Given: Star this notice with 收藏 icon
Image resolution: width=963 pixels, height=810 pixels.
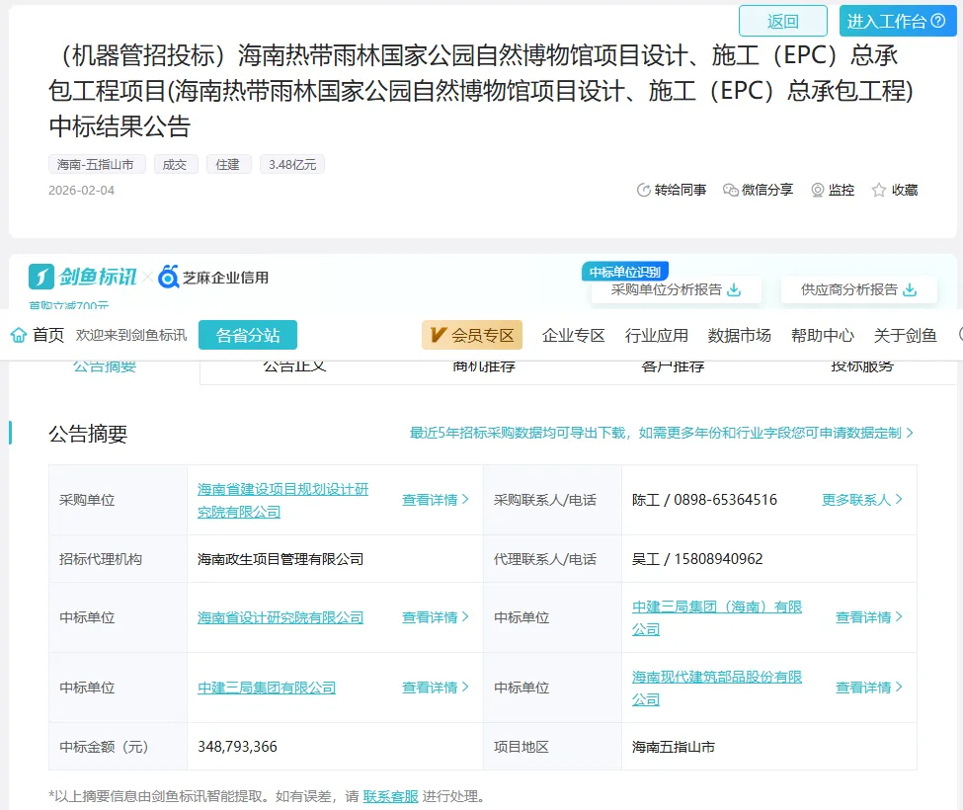Looking at the screenshot, I should (879, 190).
